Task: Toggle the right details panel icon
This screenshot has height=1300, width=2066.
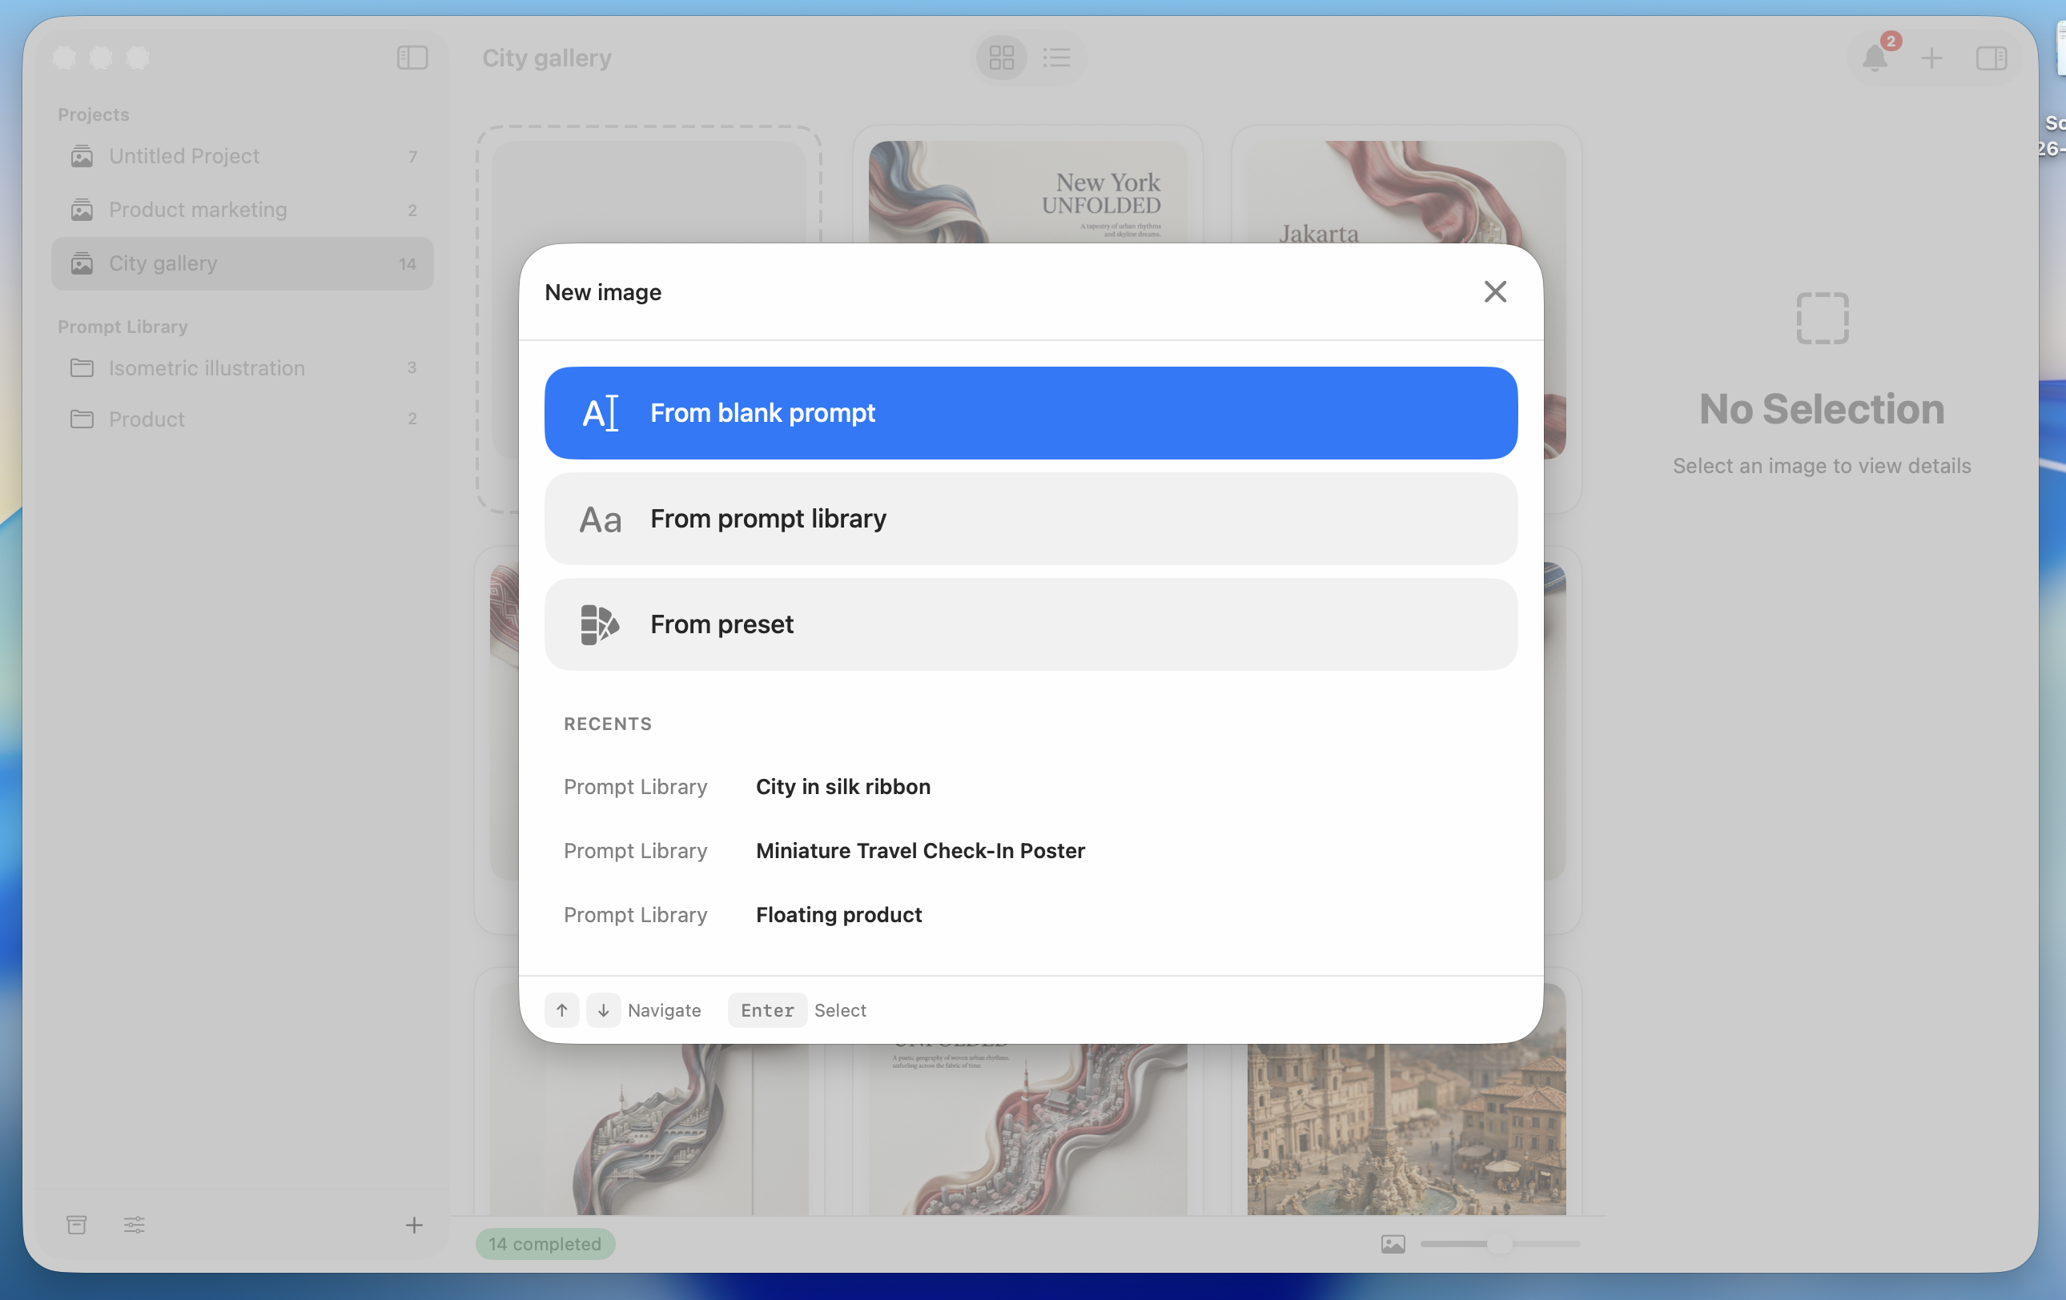Action: (x=1992, y=58)
